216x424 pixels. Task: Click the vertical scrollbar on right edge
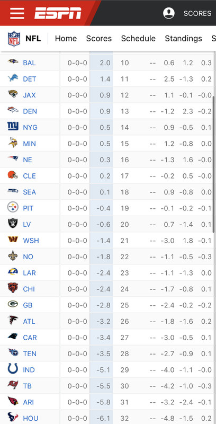pos(214,164)
